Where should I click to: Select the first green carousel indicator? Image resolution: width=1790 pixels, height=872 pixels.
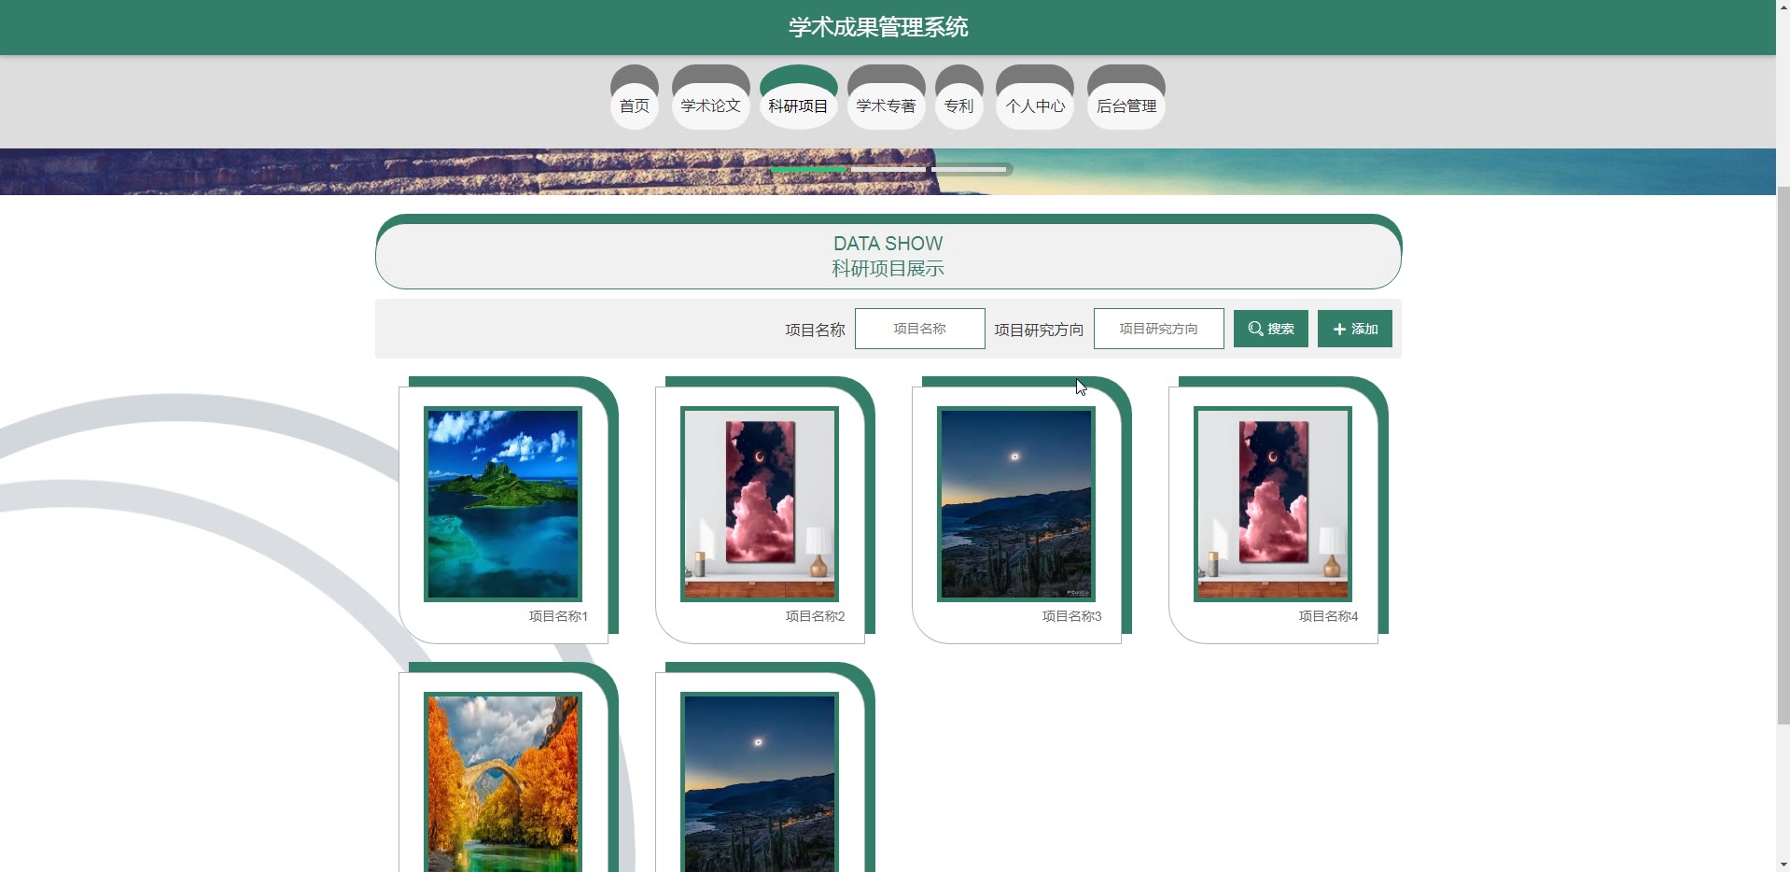point(808,169)
